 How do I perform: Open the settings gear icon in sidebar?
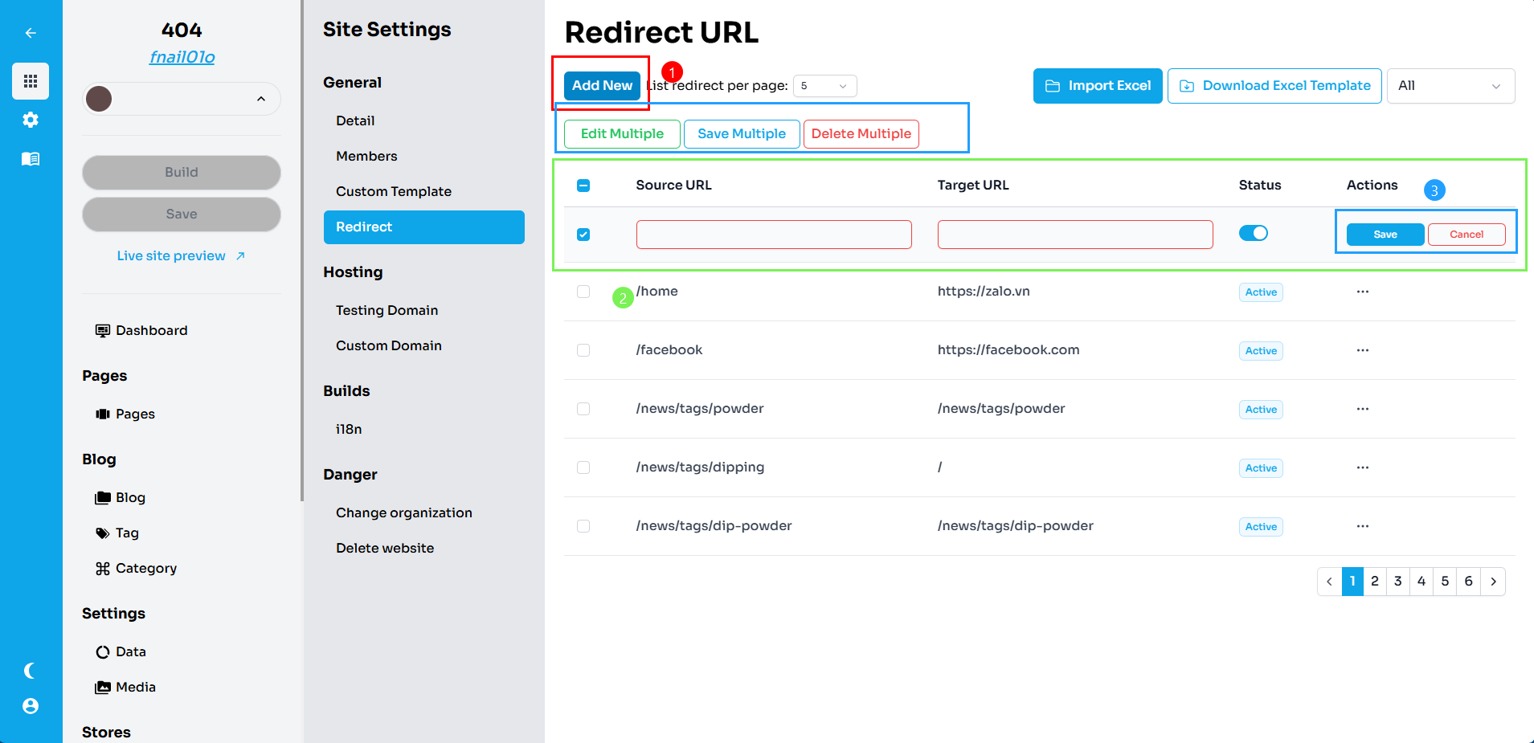click(x=31, y=120)
